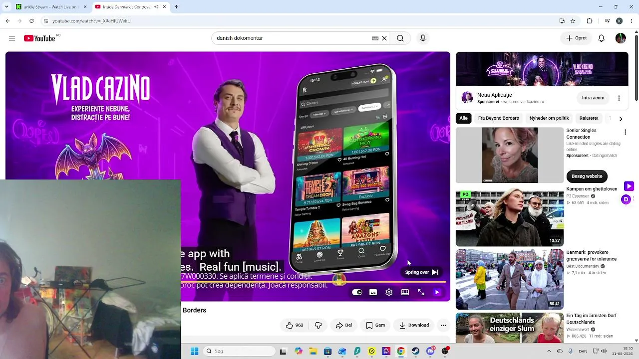This screenshot has height=359, width=639.
Task: Open the on-screen keyboard icon in search
Action: tap(375, 38)
